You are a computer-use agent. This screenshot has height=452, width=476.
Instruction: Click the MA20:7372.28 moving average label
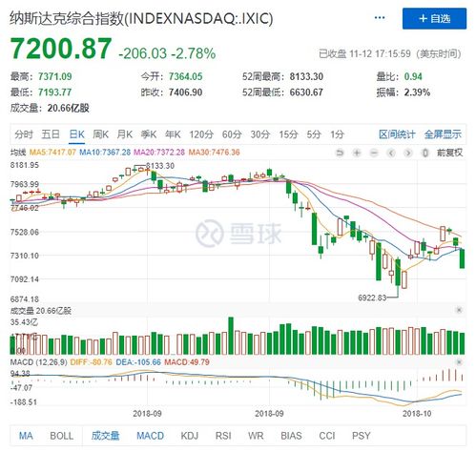pos(159,153)
